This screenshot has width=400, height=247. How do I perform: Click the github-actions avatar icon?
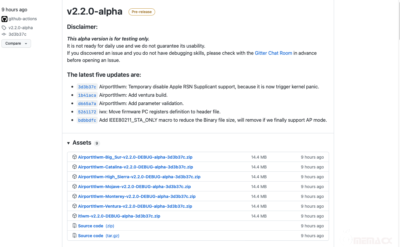click(x=4, y=19)
